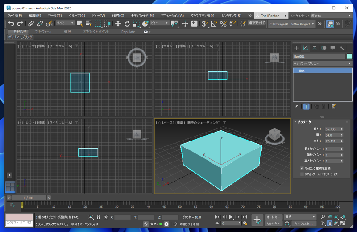Switch to the Freeform (フリーフォーム) ribbon tab
The height and width of the screenshot is (232, 357).
click(43, 32)
